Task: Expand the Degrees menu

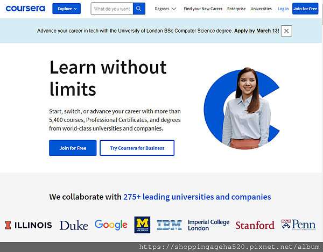Action: coord(165,9)
